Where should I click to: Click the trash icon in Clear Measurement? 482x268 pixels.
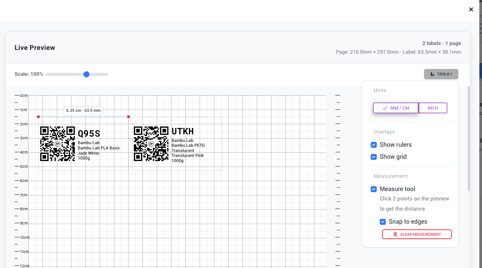(395, 234)
